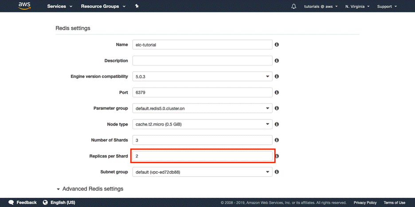Image resolution: width=415 pixels, height=207 pixels.
Task: Open the notifications bell icon
Action: coord(294,6)
